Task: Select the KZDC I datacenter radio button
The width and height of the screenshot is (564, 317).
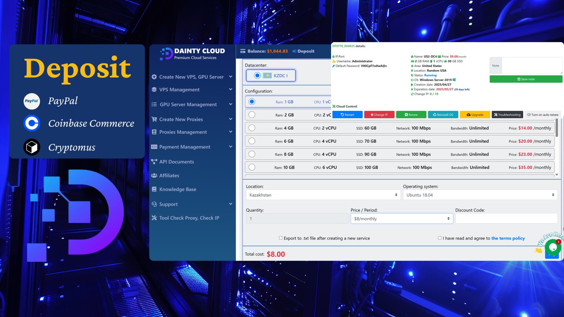Action: click(257, 76)
